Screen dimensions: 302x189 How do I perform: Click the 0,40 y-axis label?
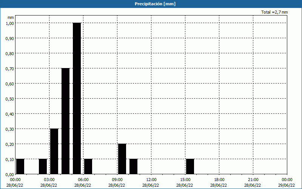click(10, 114)
